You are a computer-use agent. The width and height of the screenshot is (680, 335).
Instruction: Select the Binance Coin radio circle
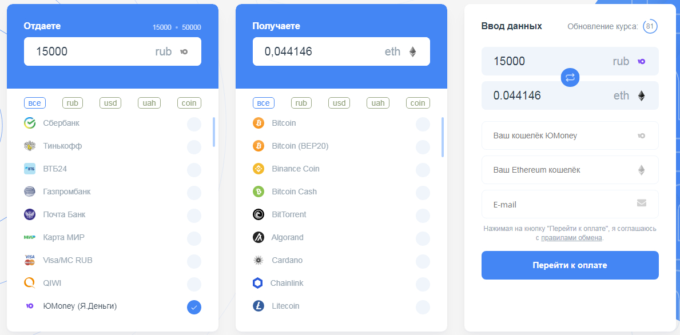[423, 170]
